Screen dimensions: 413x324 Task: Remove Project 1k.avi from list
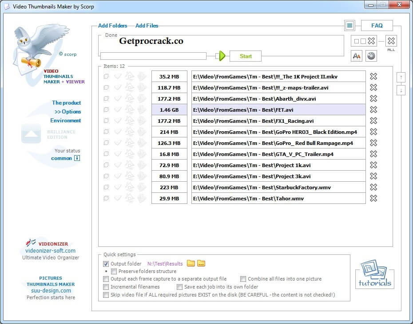(373, 165)
